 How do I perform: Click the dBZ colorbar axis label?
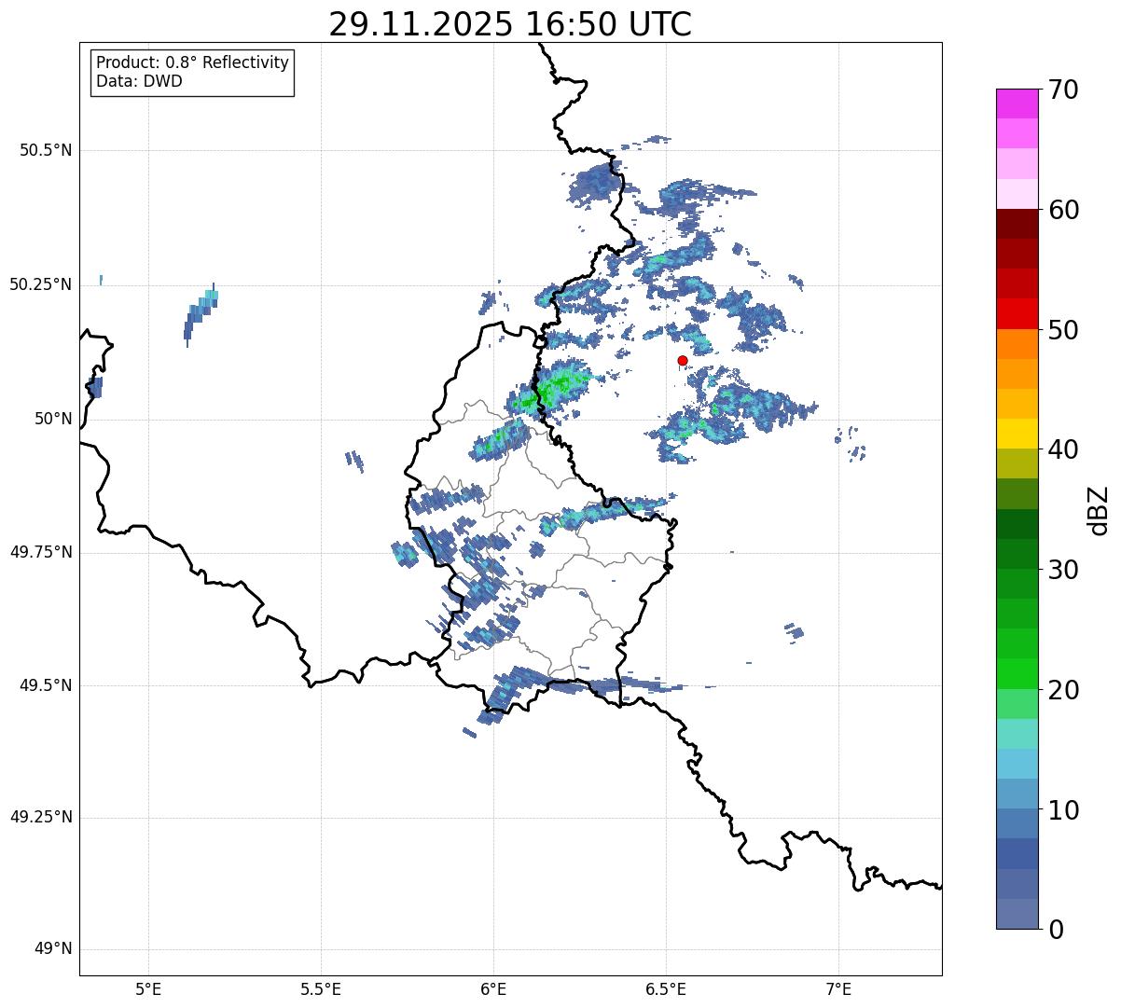[x=1099, y=510]
